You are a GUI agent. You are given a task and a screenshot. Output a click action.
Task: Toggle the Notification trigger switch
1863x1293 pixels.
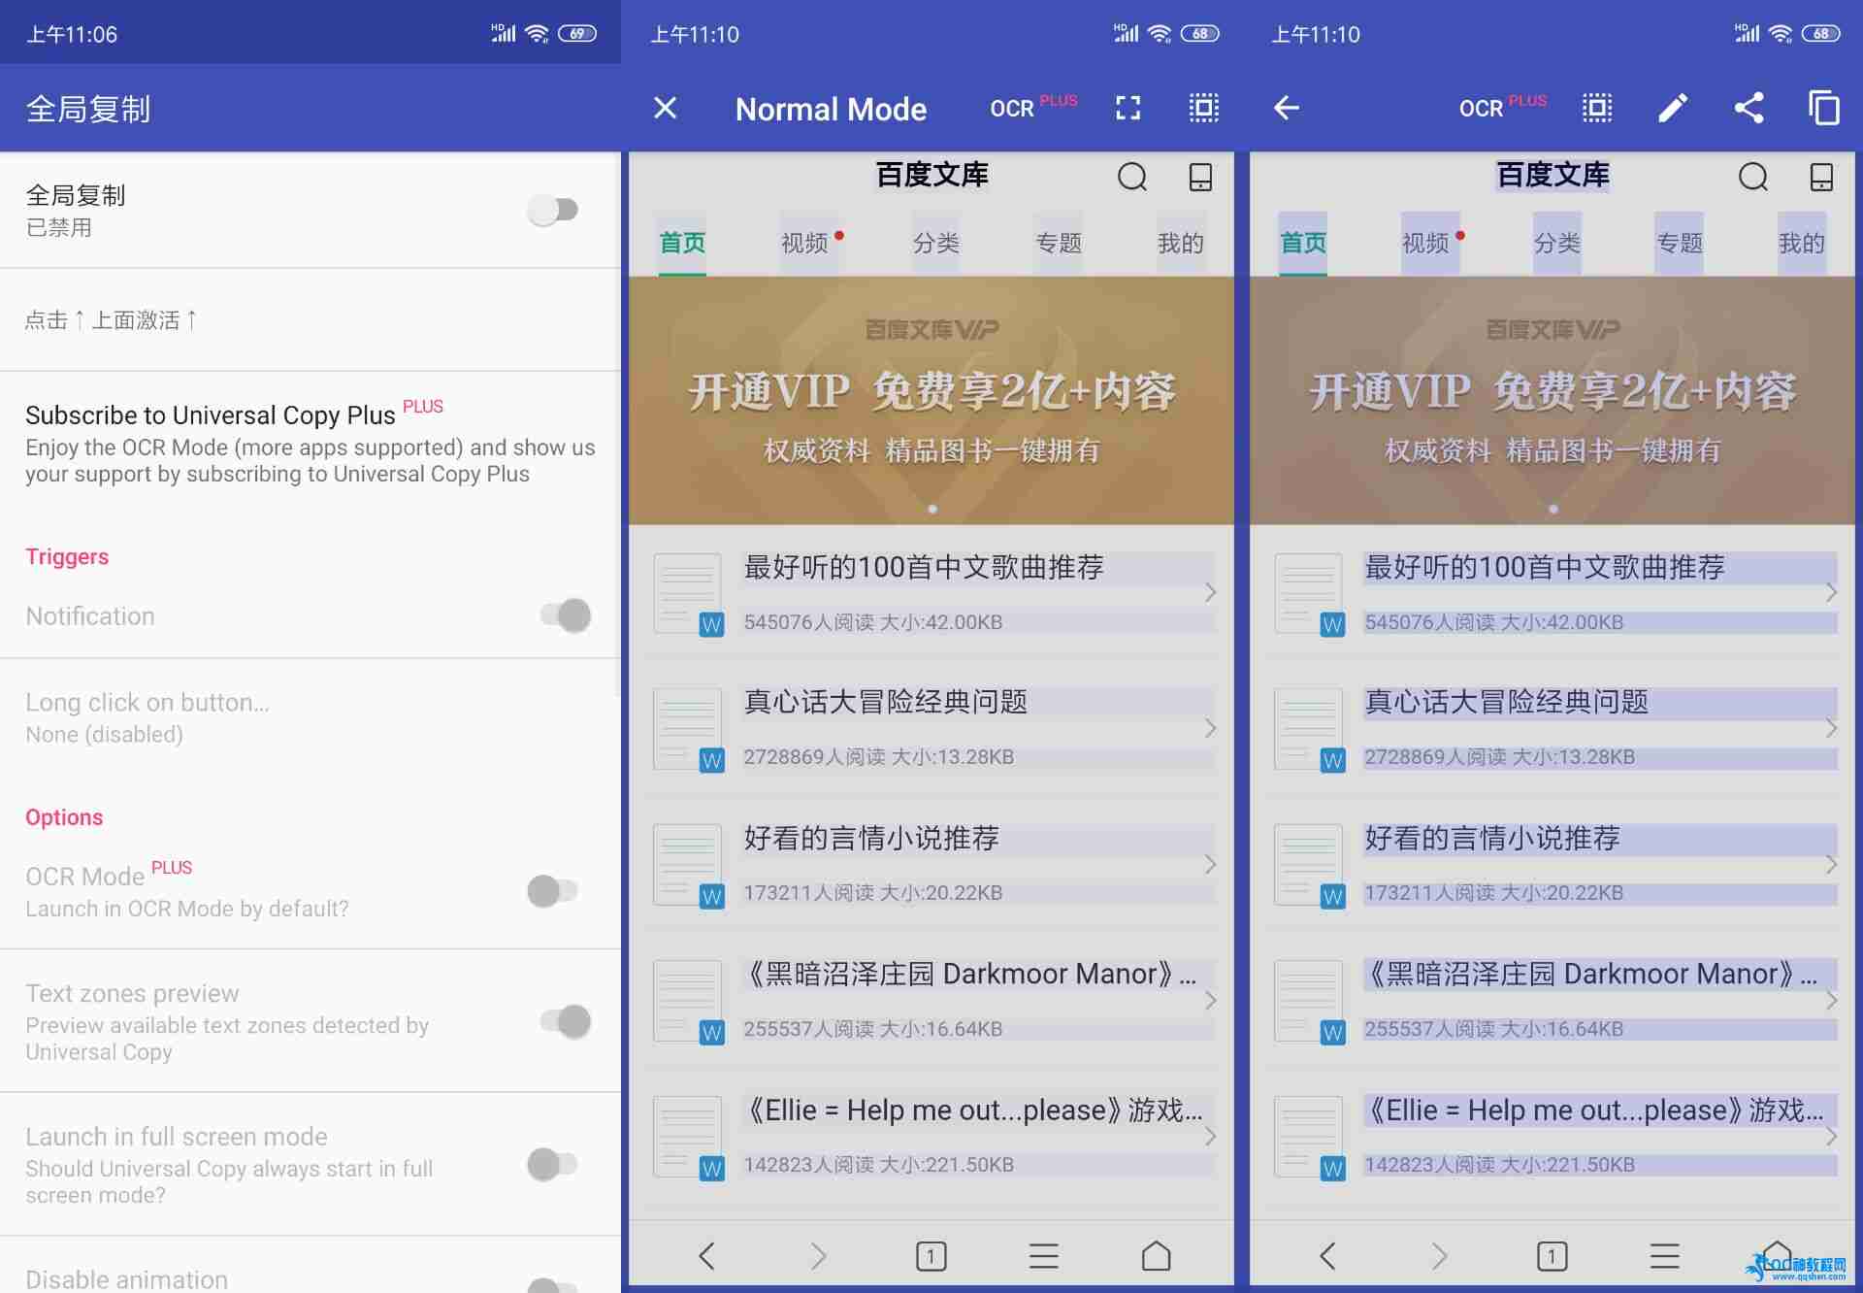pos(566,614)
